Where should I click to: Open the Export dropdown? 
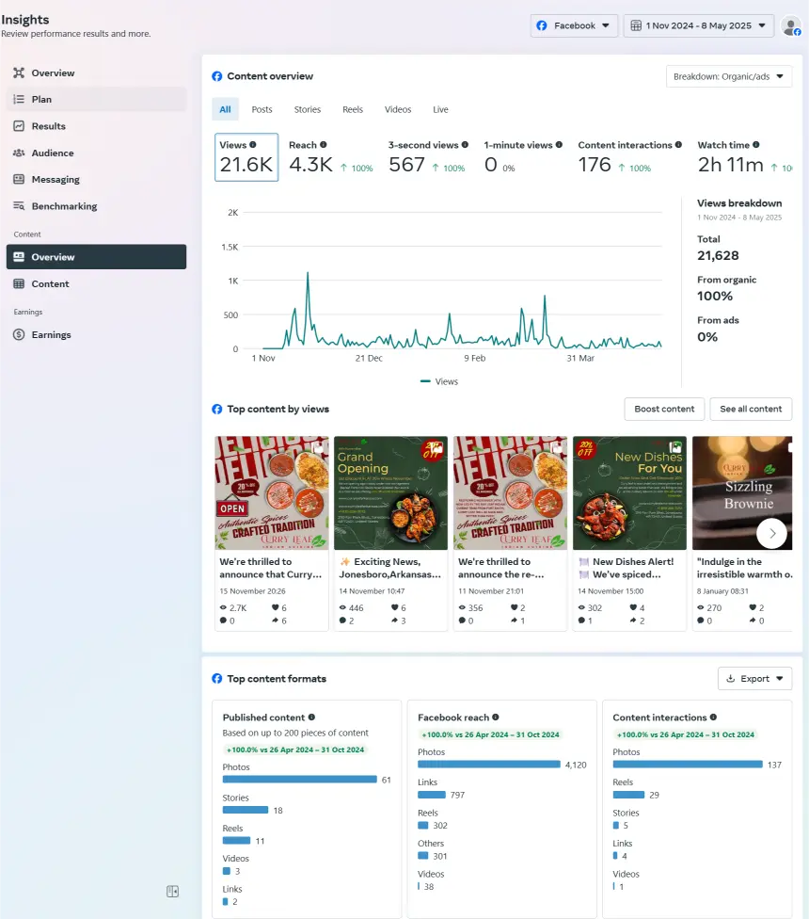(x=754, y=678)
